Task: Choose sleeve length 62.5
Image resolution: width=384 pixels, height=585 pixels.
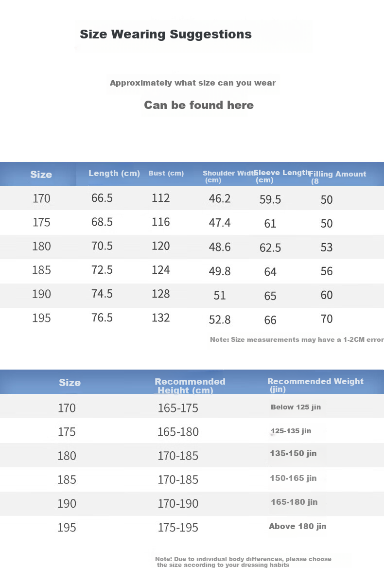Action: pyautogui.click(x=270, y=248)
